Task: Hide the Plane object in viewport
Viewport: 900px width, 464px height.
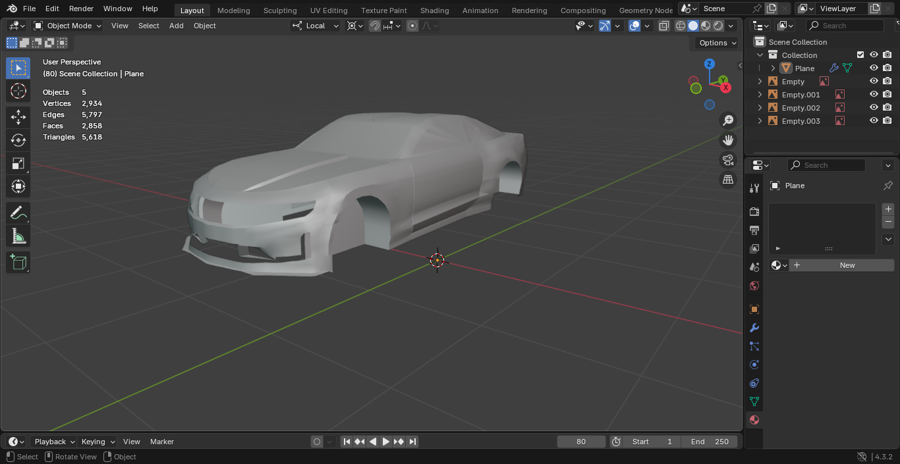Action: [x=874, y=68]
